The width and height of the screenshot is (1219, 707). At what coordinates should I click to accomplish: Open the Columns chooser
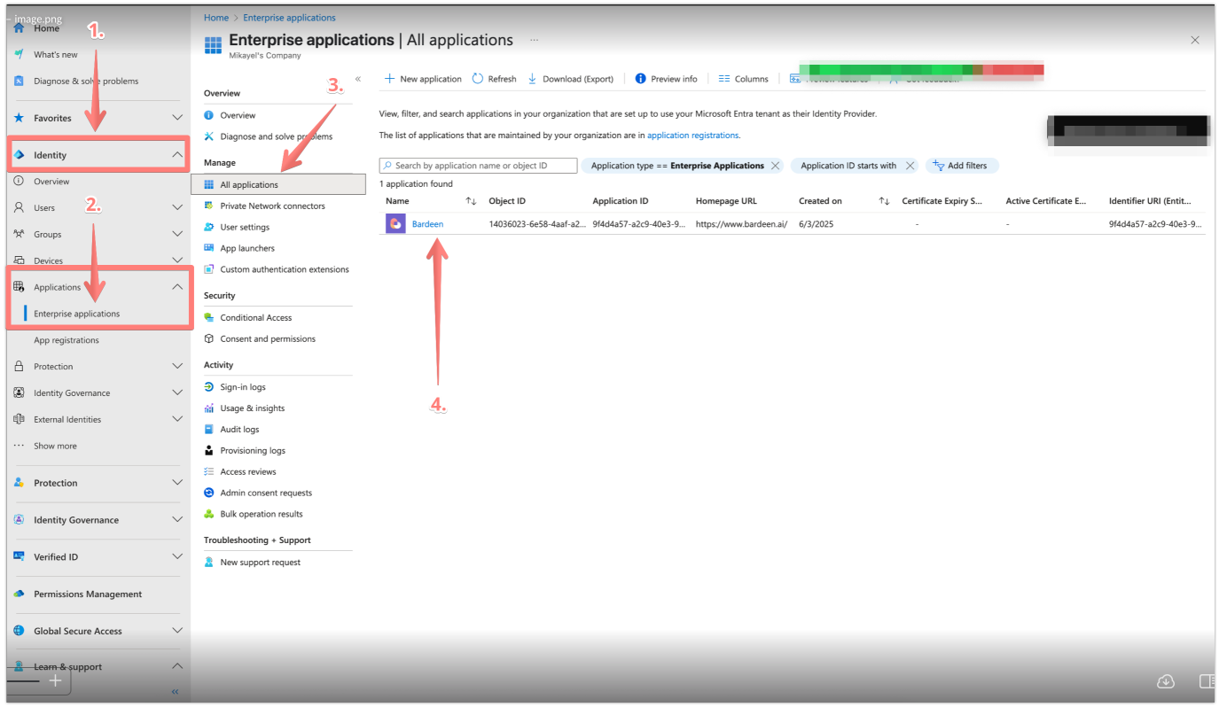743,79
